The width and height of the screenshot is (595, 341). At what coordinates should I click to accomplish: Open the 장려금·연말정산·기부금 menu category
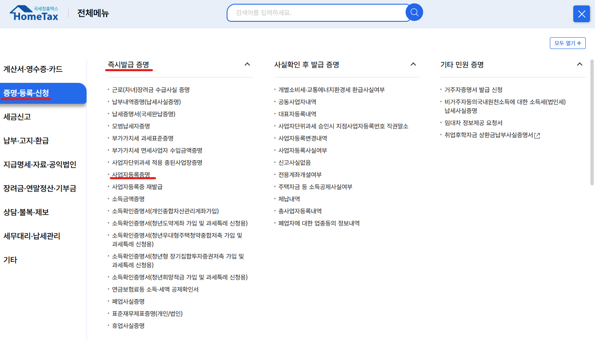[40, 189]
